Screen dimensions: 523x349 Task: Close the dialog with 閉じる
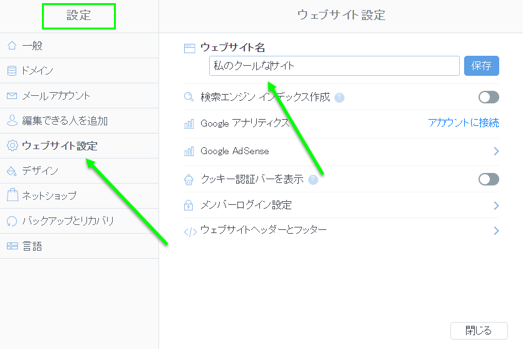pyautogui.click(x=479, y=331)
